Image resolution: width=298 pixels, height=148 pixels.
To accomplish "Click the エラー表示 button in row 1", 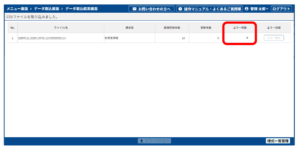I will 274,38.
